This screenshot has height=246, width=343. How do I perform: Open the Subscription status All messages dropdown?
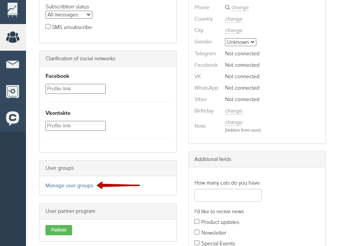[69, 14]
